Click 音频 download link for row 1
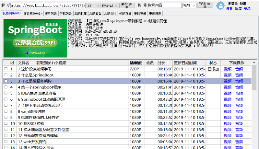Viewport: 259px width, 149px height. click(x=239, y=69)
